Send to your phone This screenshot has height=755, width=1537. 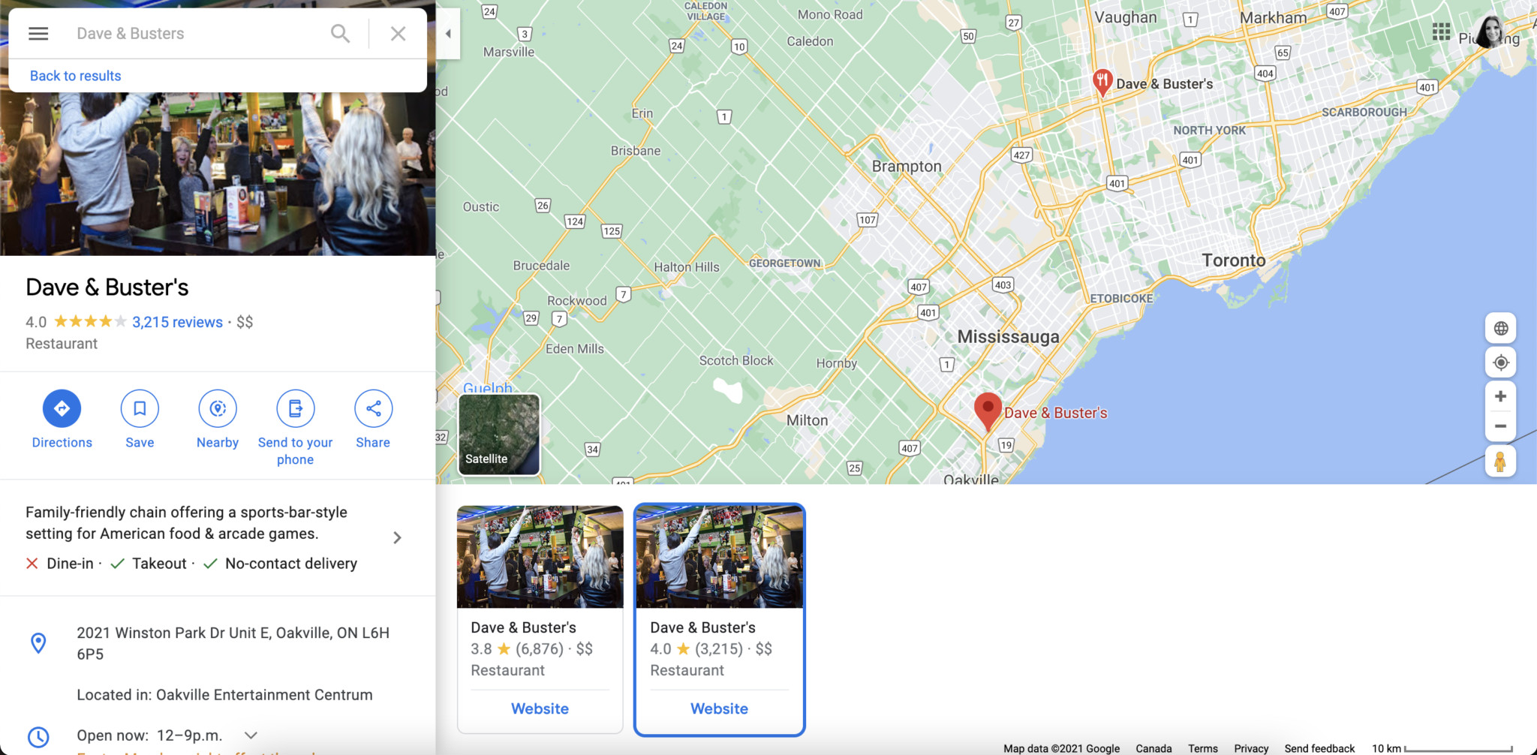[x=295, y=429]
